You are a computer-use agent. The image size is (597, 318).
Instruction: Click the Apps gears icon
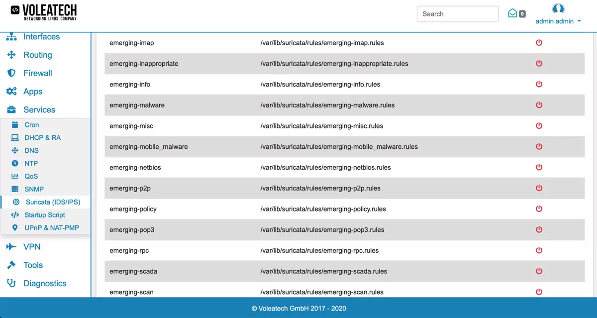[11, 91]
